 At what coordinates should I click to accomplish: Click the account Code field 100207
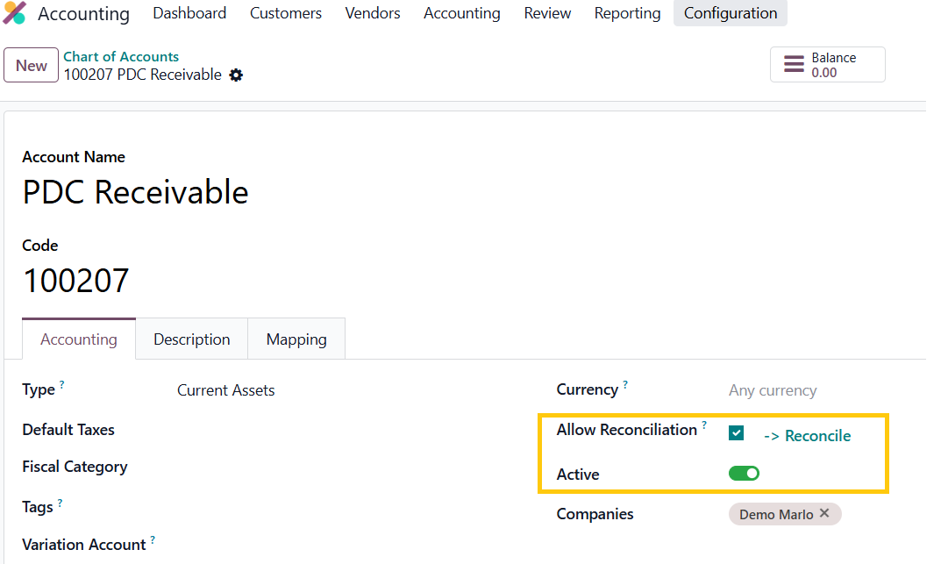(76, 281)
